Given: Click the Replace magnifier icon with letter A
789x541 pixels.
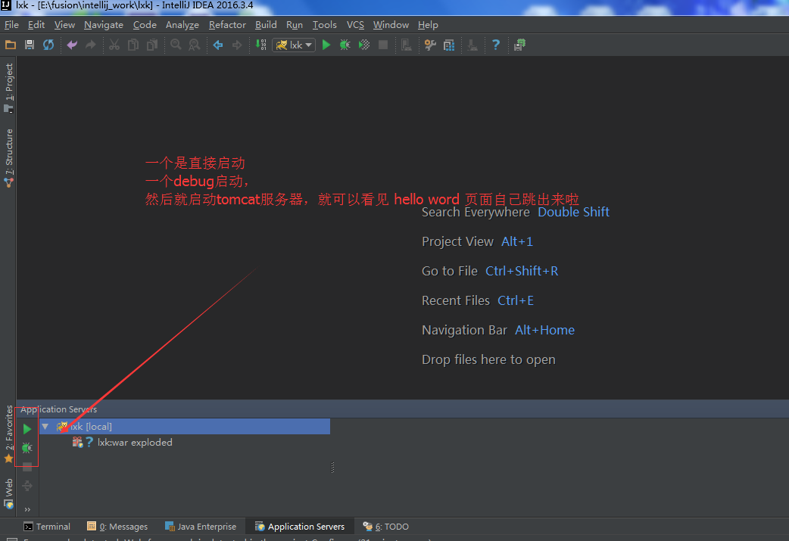Looking at the screenshot, I should click(195, 45).
